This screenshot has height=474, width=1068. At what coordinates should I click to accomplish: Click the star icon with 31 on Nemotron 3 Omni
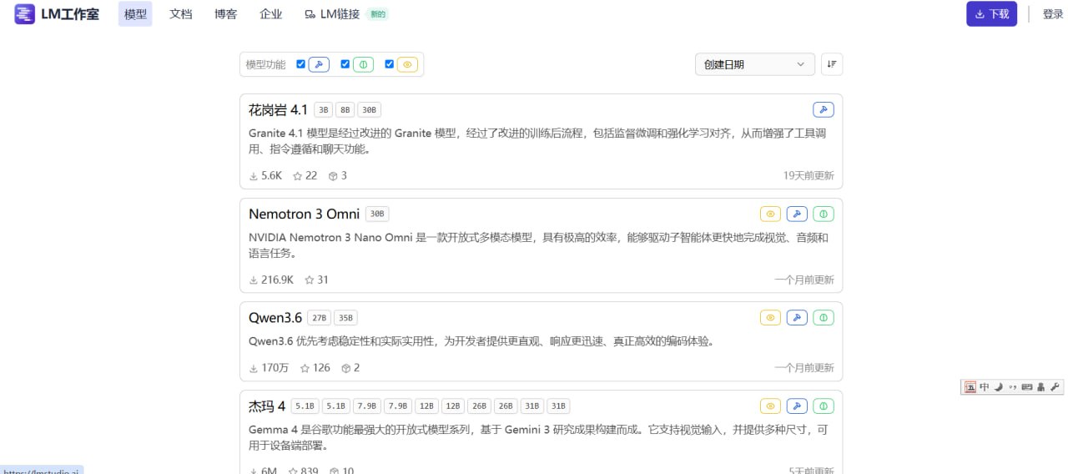coord(310,280)
